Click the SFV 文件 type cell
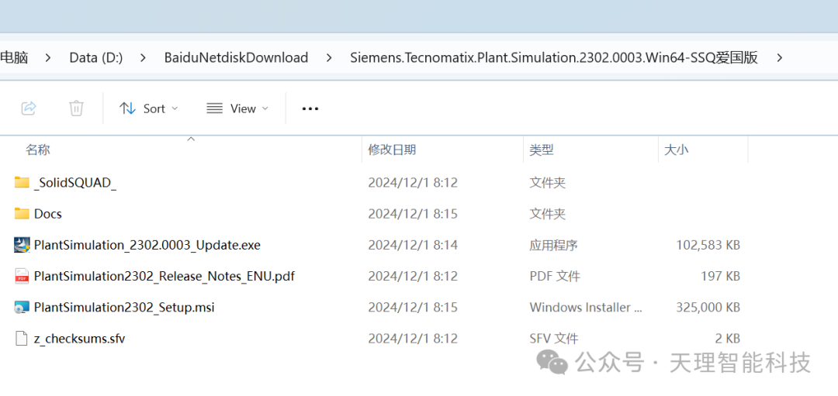838x396 pixels. click(554, 339)
